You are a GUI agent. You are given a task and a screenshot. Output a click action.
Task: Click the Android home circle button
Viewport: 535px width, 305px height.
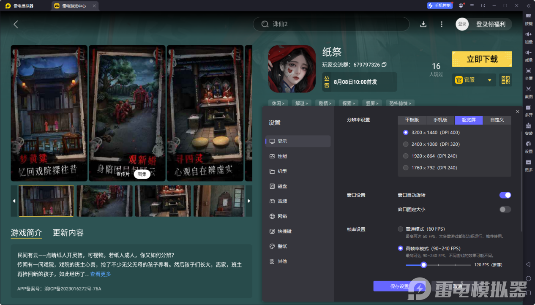tap(528, 278)
